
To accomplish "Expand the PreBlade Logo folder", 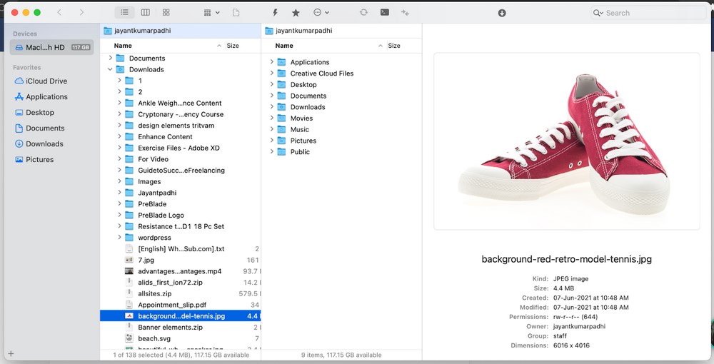I will 119,216.
